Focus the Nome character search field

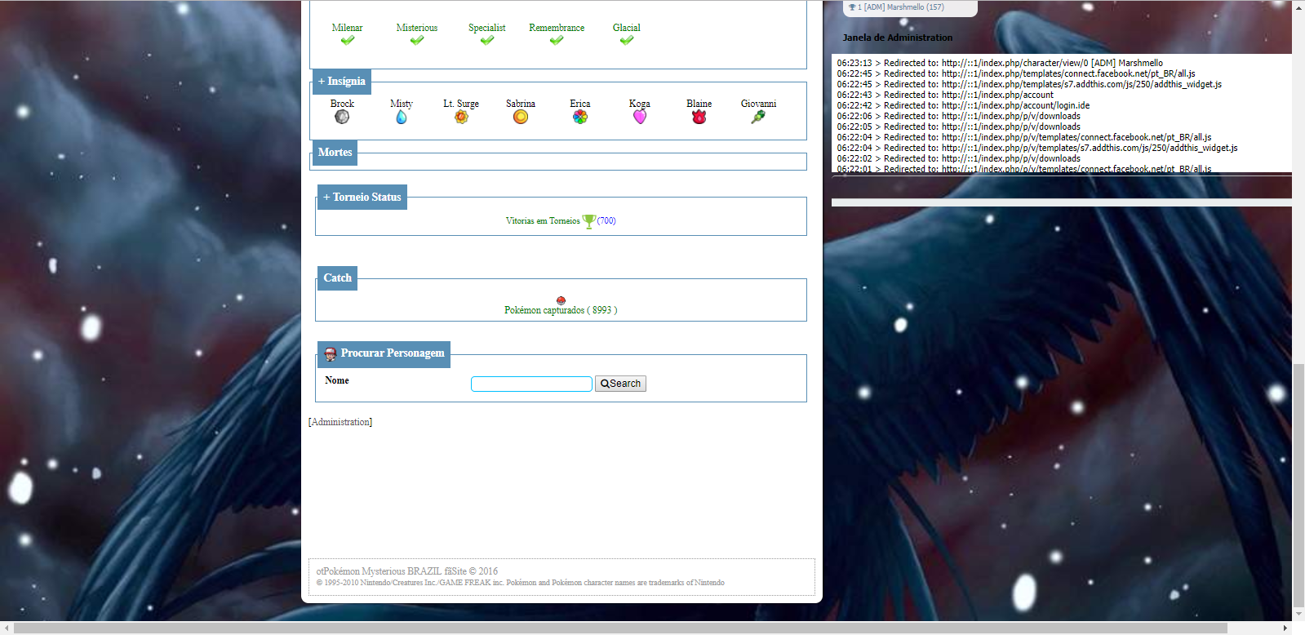tap(531, 384)
